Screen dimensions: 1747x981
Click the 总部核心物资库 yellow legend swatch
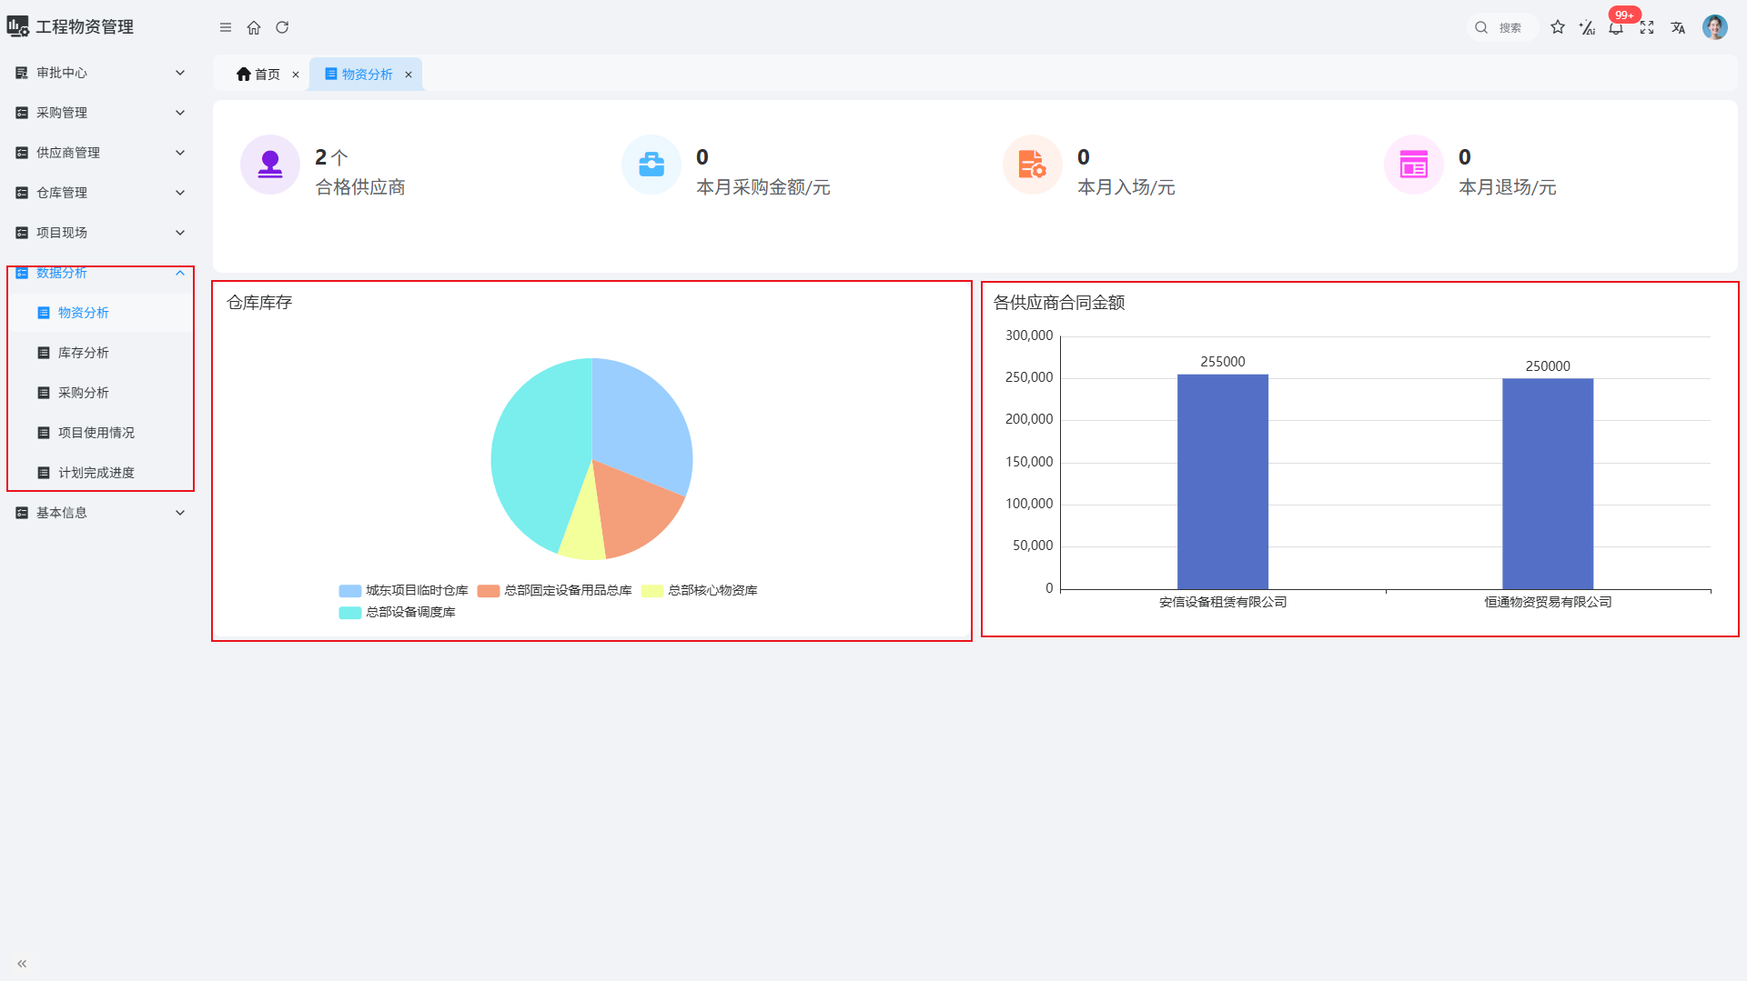[x=652, y=591]
